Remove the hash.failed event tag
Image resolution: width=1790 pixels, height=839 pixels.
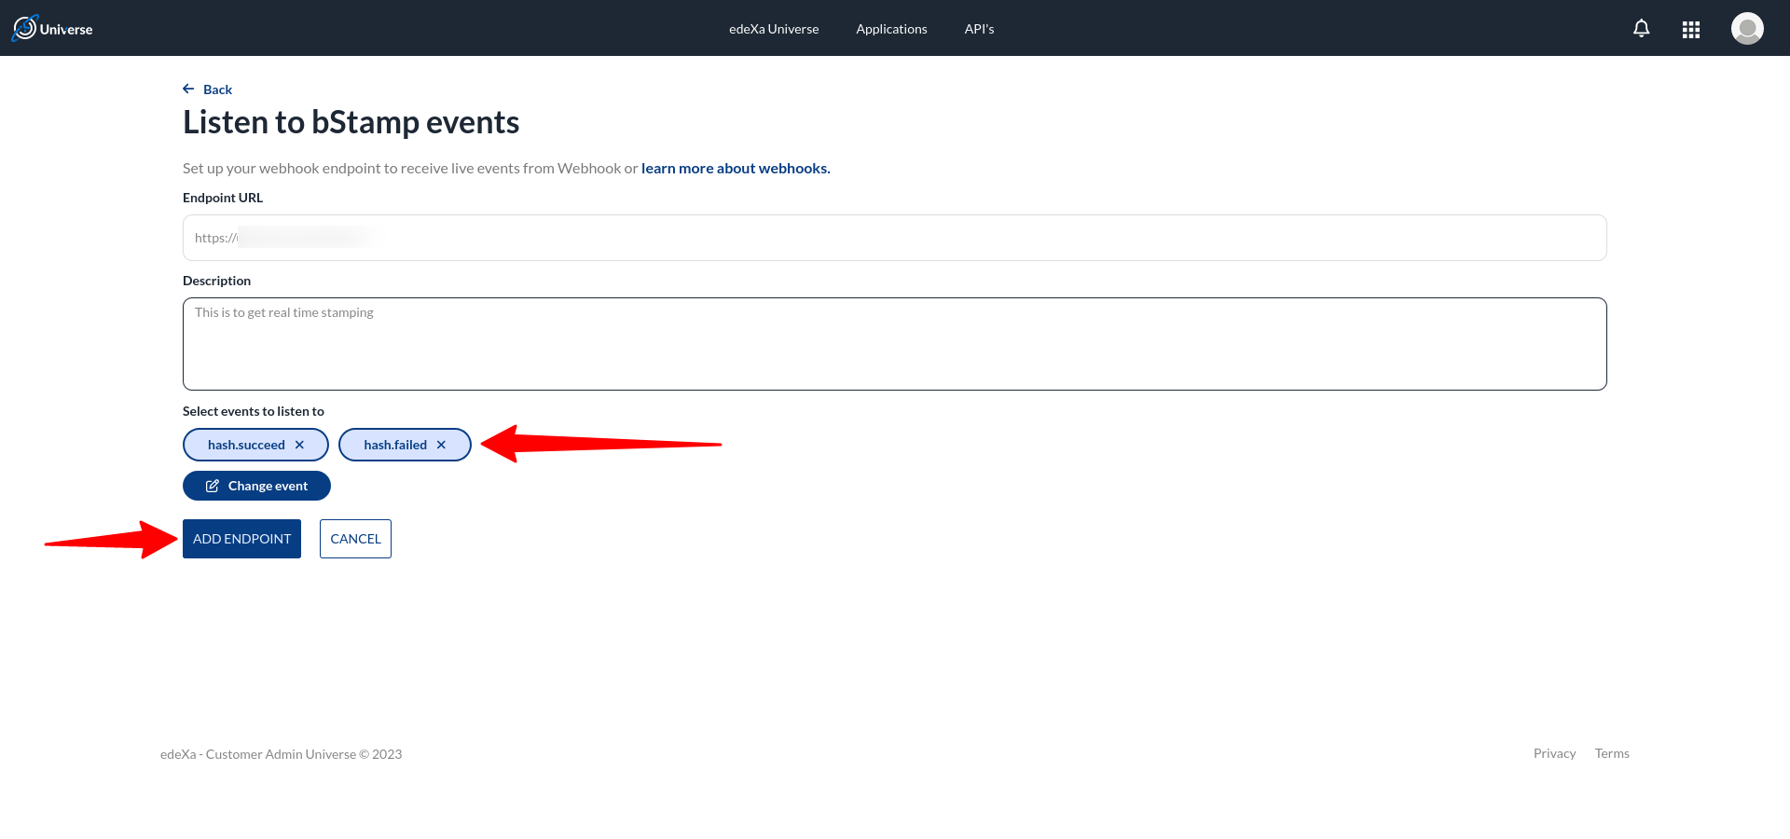[x=441, y=445]
